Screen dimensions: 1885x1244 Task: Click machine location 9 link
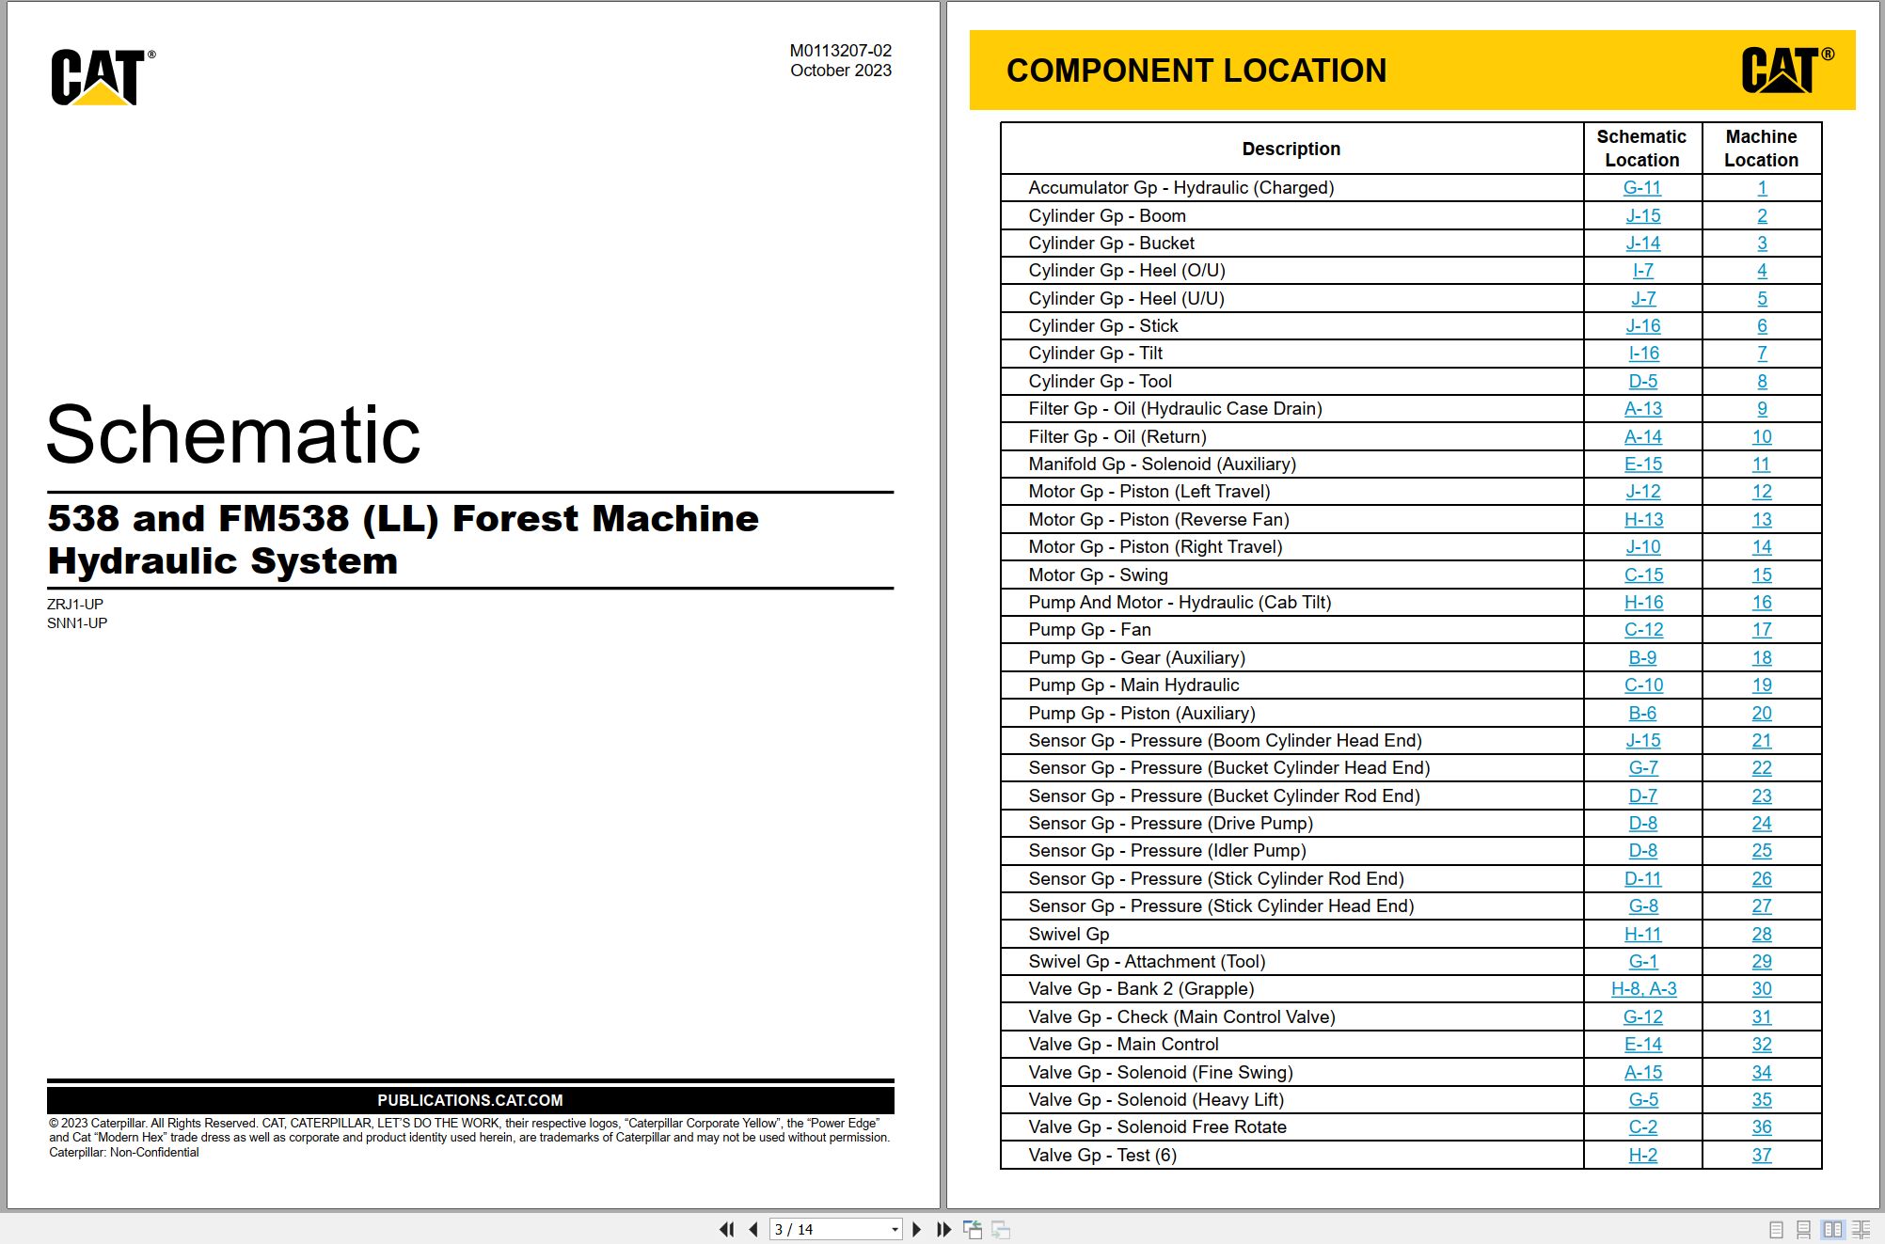[1762, 408]
